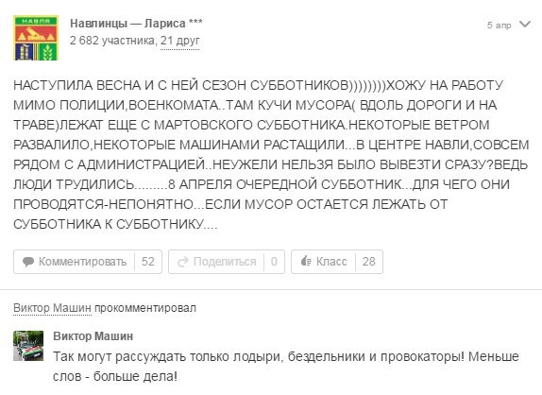The image size is (542, 395).
Task: Click the 5 апр post date
Action: [499, 26]
